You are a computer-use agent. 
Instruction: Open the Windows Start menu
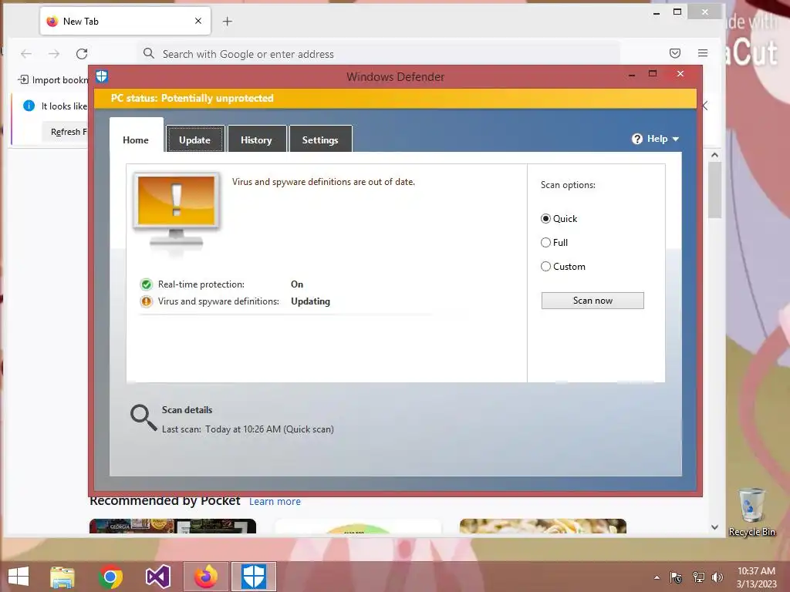pyautogui.click(x=19, y=577)
